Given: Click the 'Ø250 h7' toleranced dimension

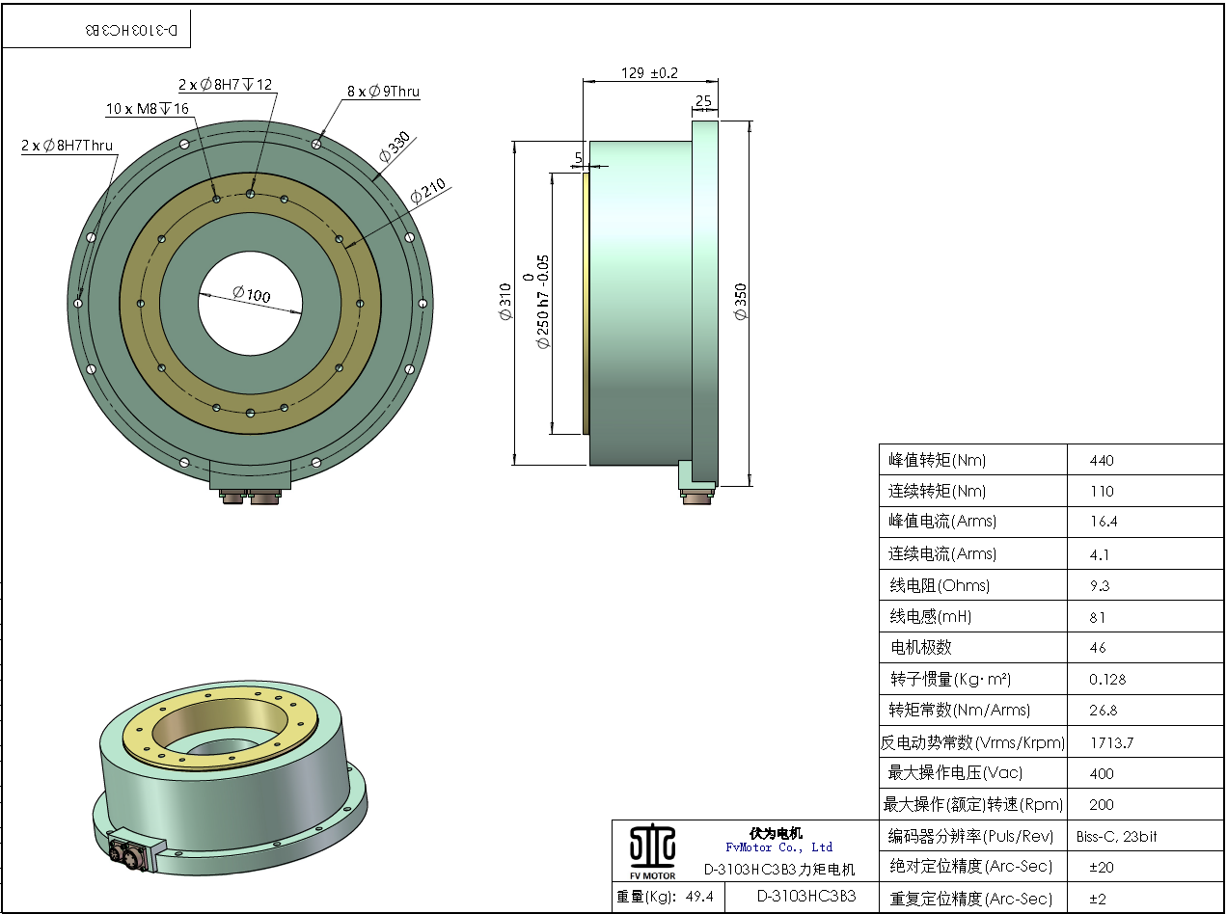Looking at the screenshot, I should coord(543,302).
